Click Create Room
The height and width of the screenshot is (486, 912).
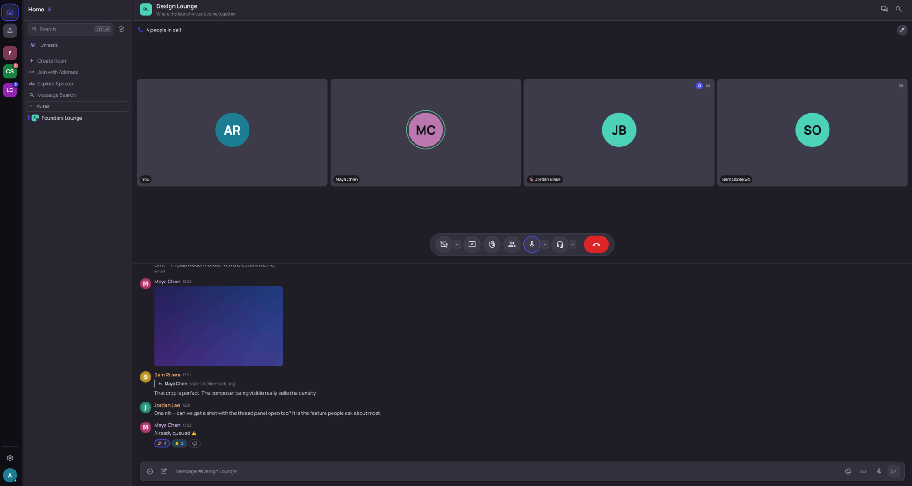pyautogui.click(x=52, y=61)
